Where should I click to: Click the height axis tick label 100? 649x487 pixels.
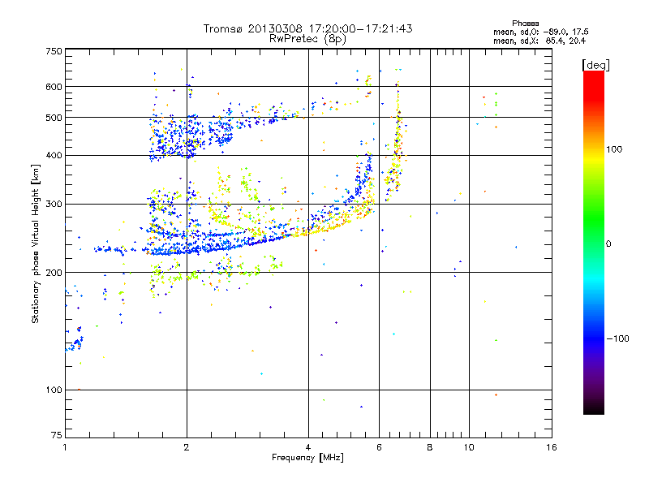pyautogui.click(x=54, y=390)
